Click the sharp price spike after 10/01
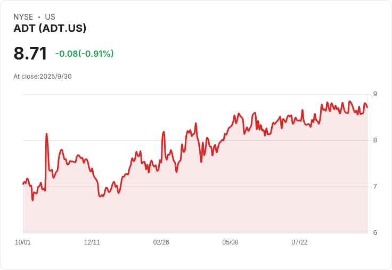The image size is (392, 270). pos(46,134)
